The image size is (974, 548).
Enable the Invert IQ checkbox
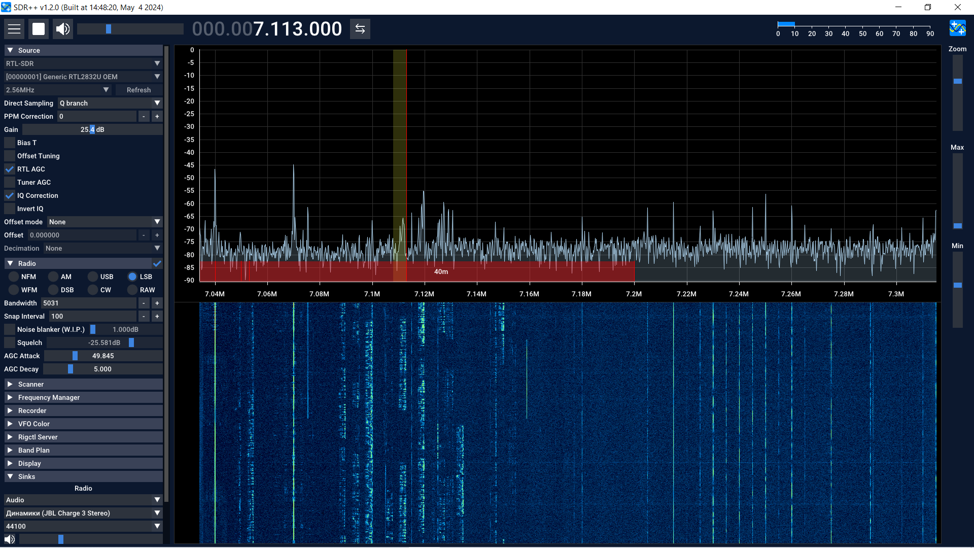(10, 209)
